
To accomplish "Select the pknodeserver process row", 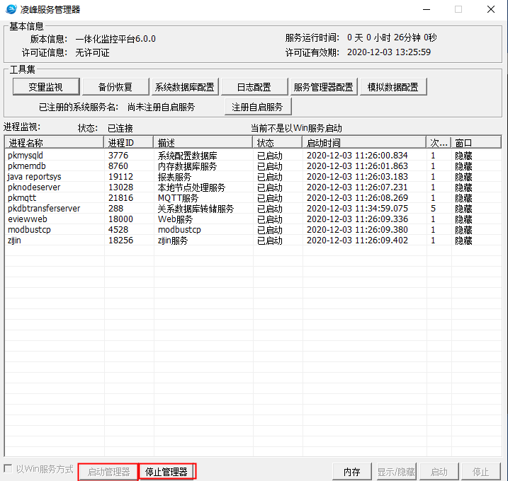I will [x=254, y=187].
